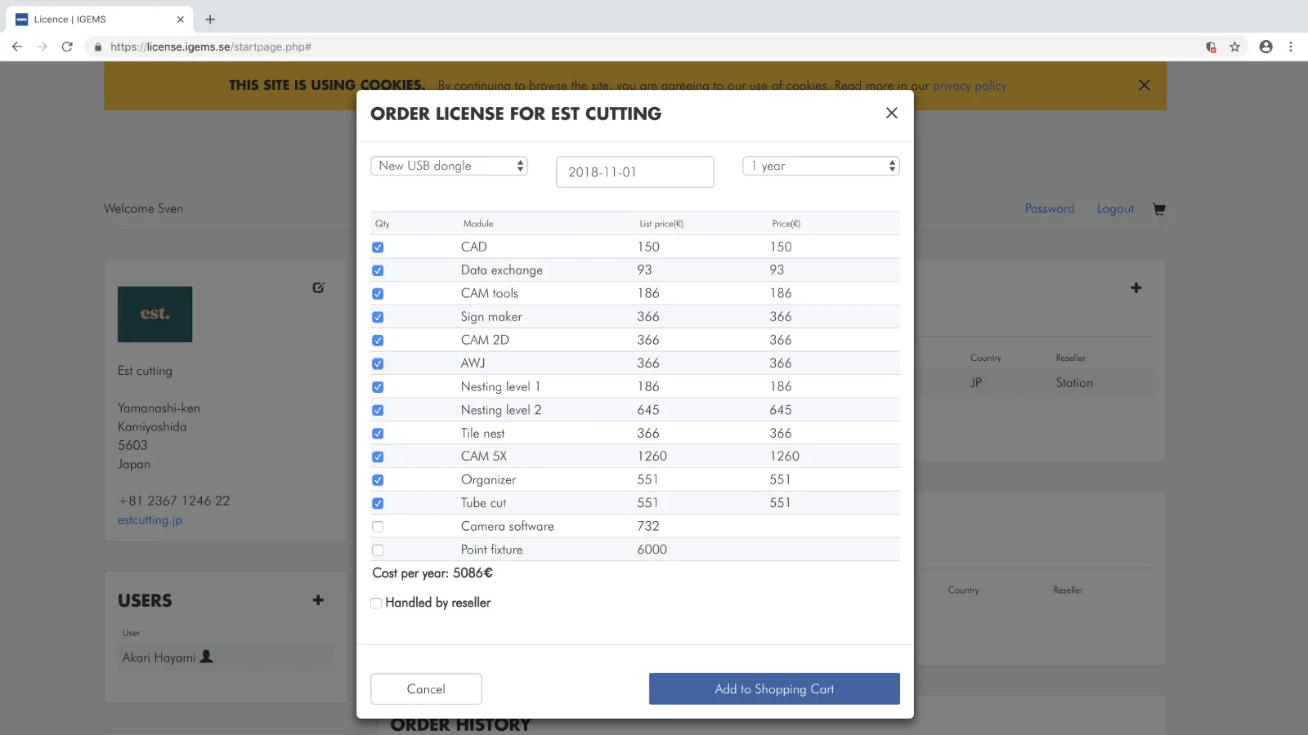Screen dimensions: 1308x735
Task: Click the Cancel button
Action: click(x=426, y=688)
